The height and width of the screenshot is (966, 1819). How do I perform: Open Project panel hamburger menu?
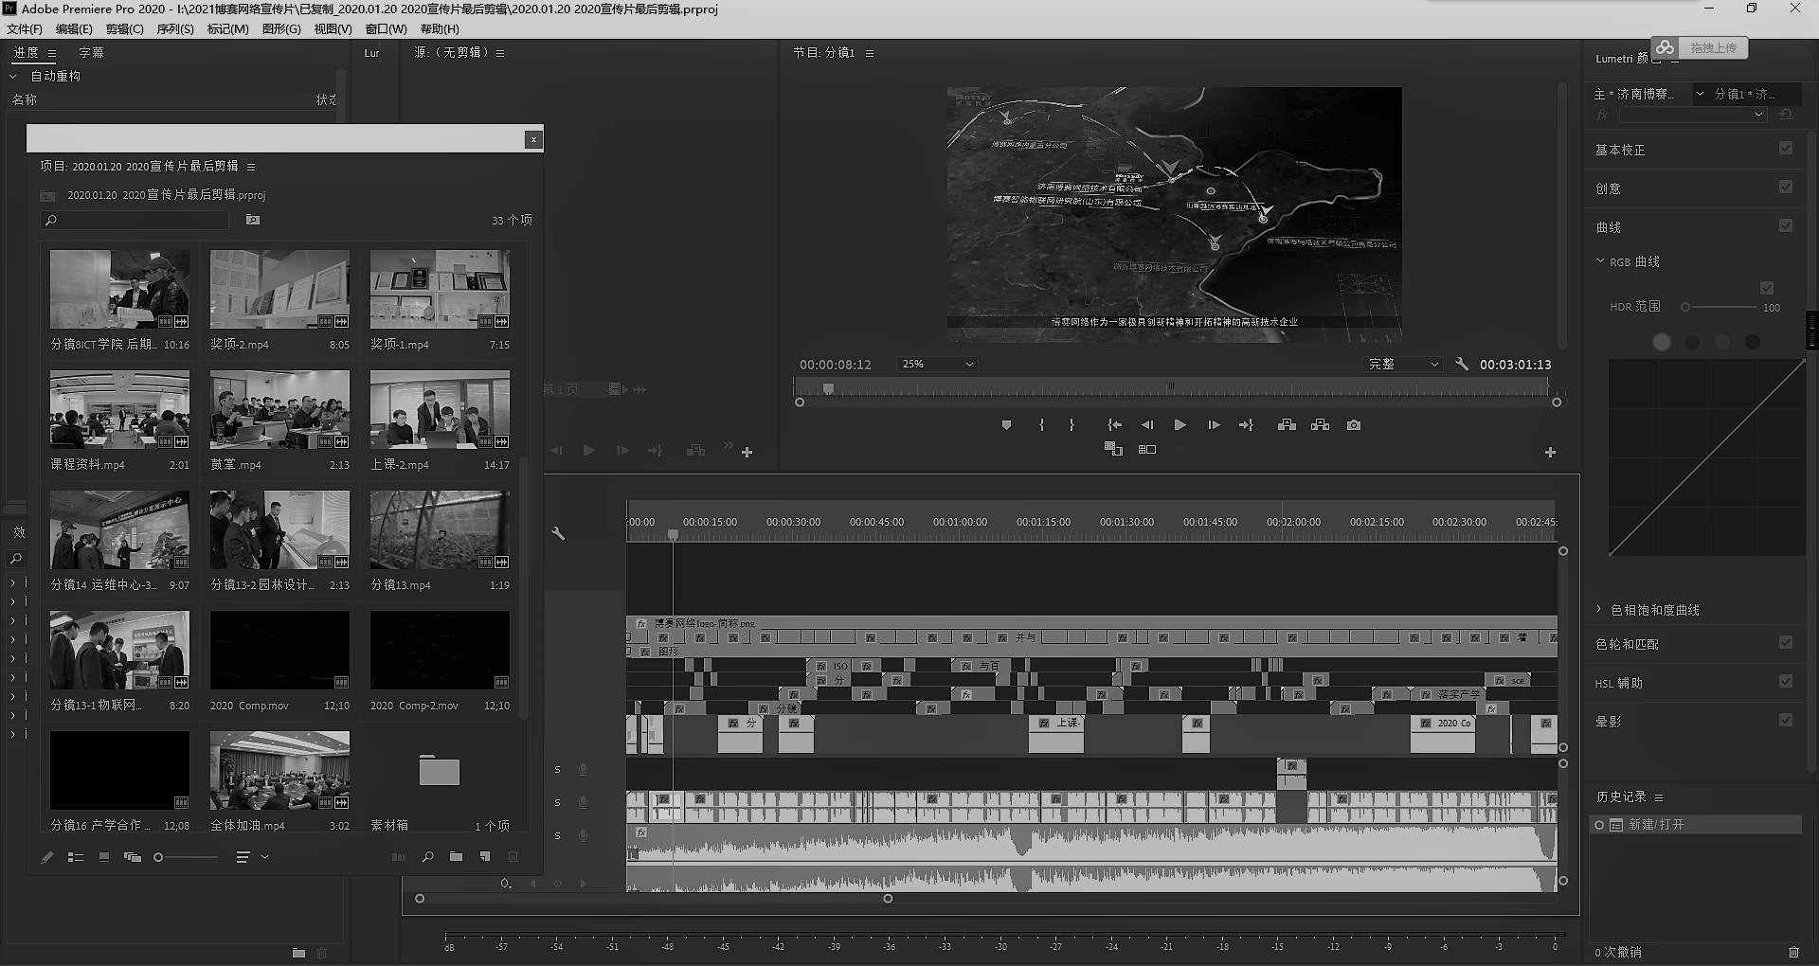[x=251, y=167]
